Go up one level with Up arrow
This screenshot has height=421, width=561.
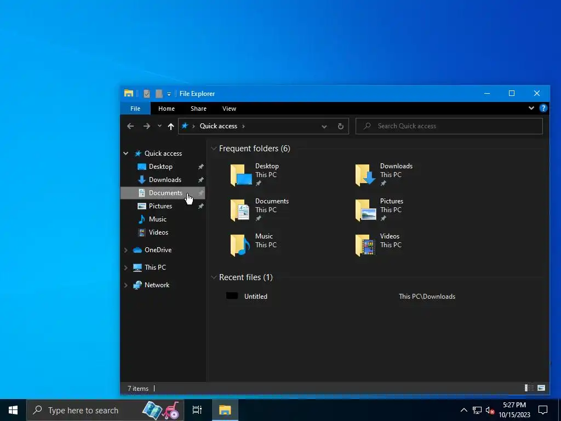(x=171, y=126)
